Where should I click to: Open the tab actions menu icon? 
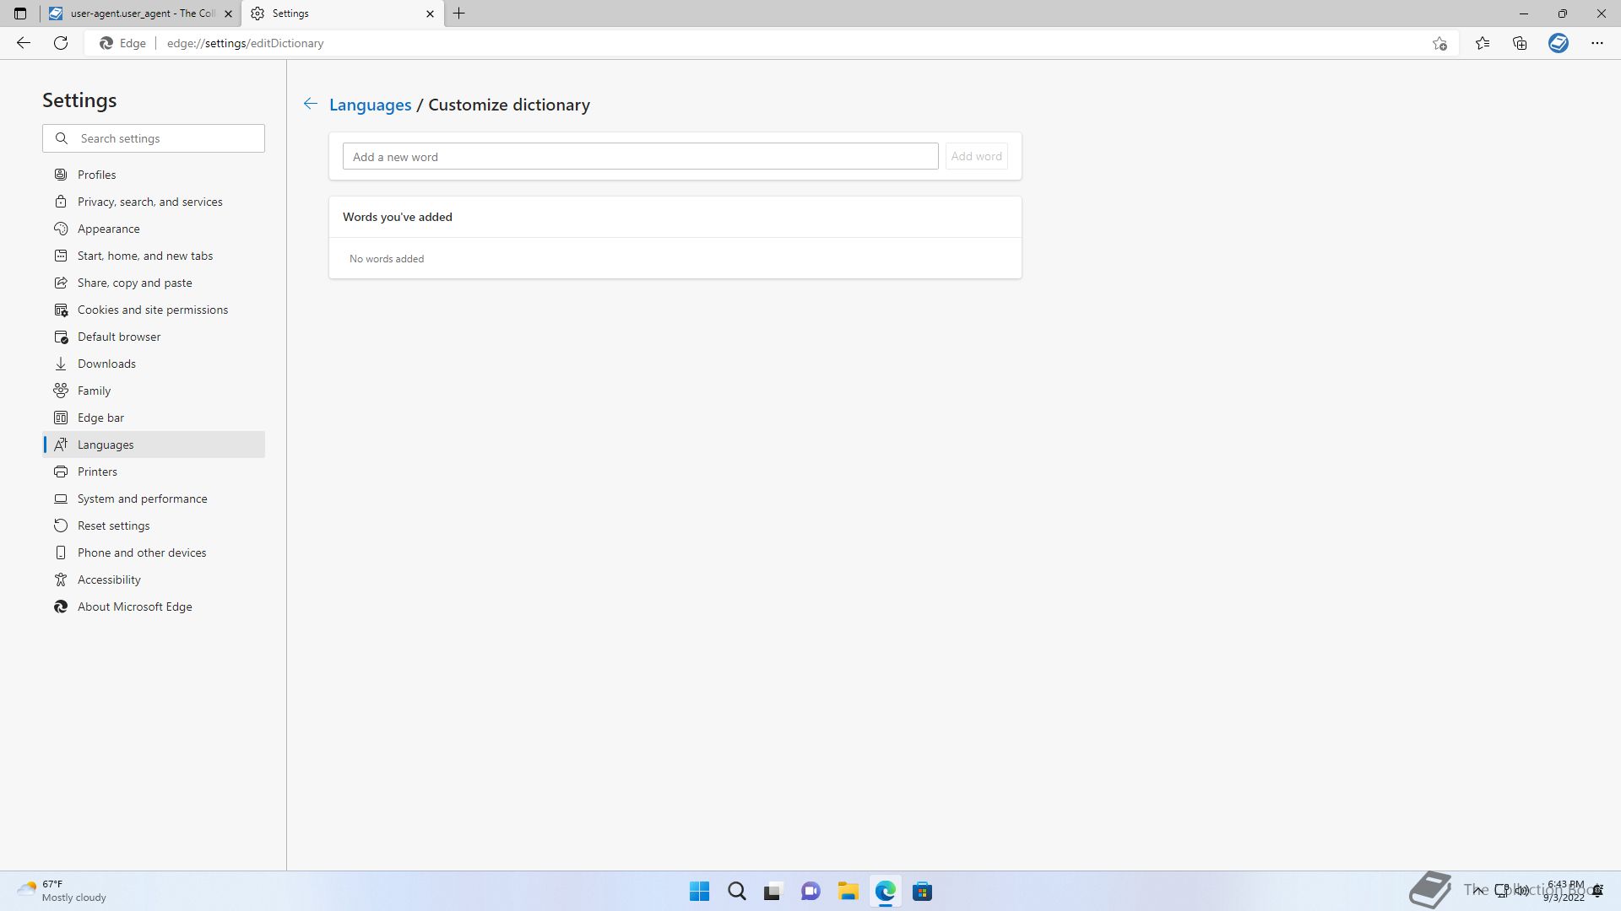[x=20, y=13]
